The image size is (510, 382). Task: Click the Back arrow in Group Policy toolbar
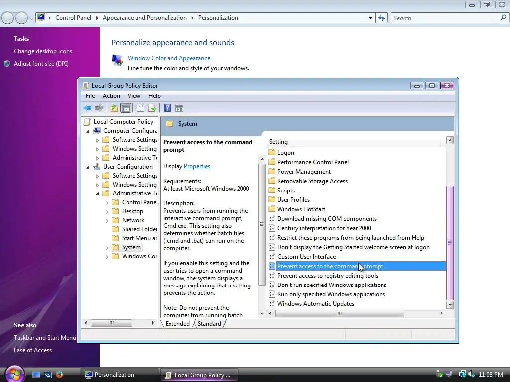[x=87, y=108]
